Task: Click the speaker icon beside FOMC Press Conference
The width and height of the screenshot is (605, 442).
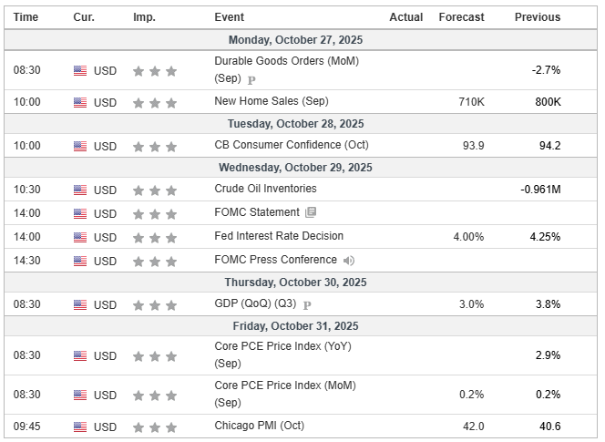Action: pos(349,261)
